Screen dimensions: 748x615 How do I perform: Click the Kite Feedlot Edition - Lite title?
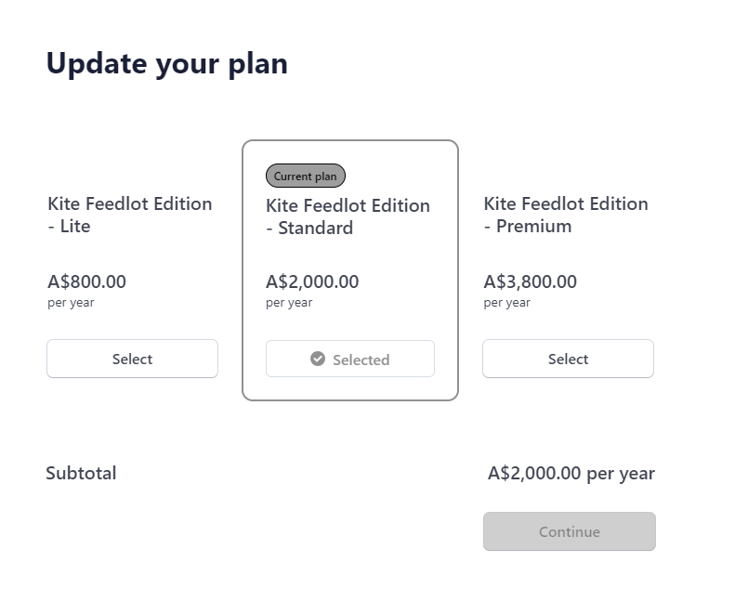(129, 215)
